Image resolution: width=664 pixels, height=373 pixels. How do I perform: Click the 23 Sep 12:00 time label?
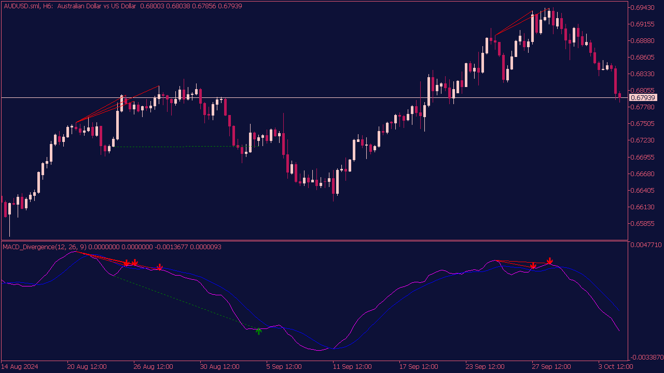pos(486,366)
